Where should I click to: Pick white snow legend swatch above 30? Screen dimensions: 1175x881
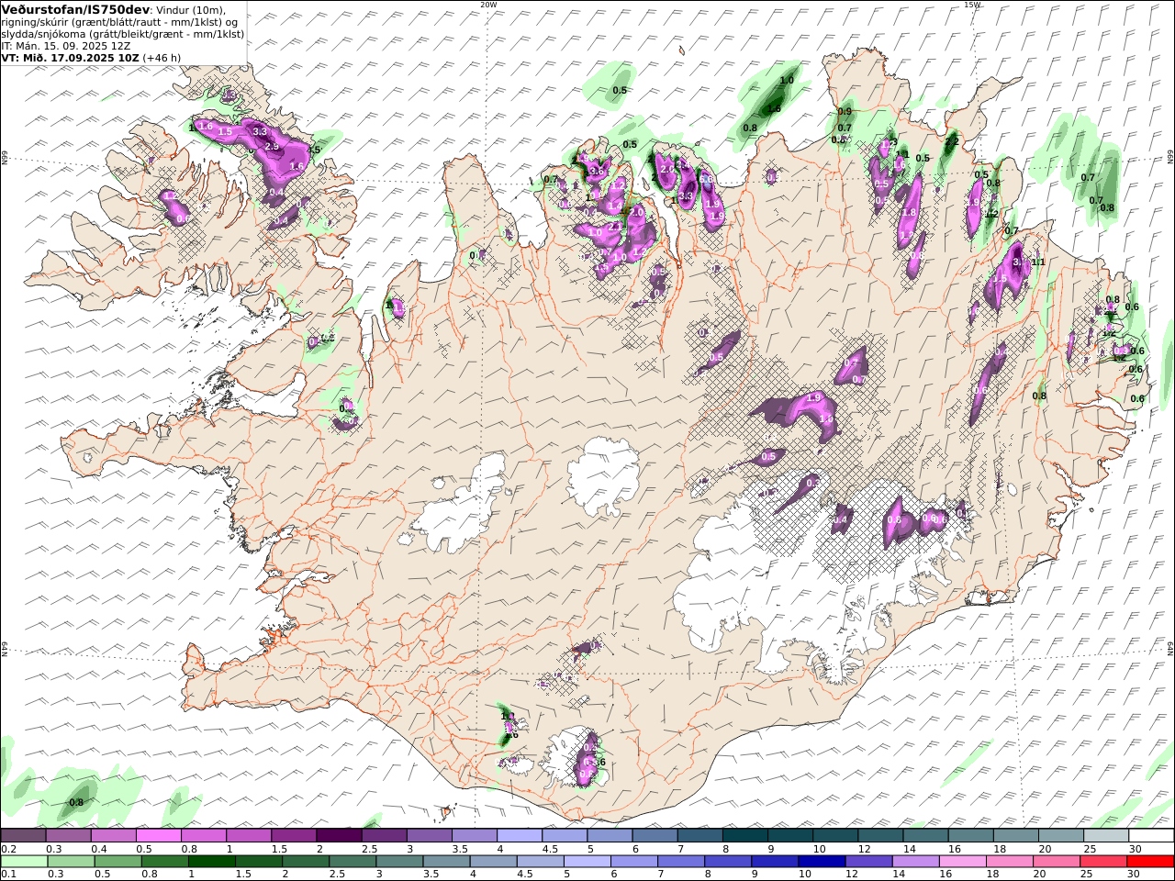coord(1151,835)
